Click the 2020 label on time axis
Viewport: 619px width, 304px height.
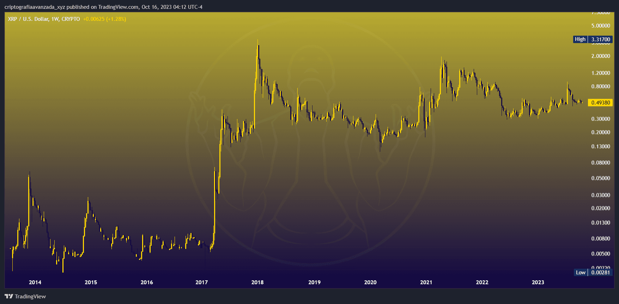pos(370,282)
